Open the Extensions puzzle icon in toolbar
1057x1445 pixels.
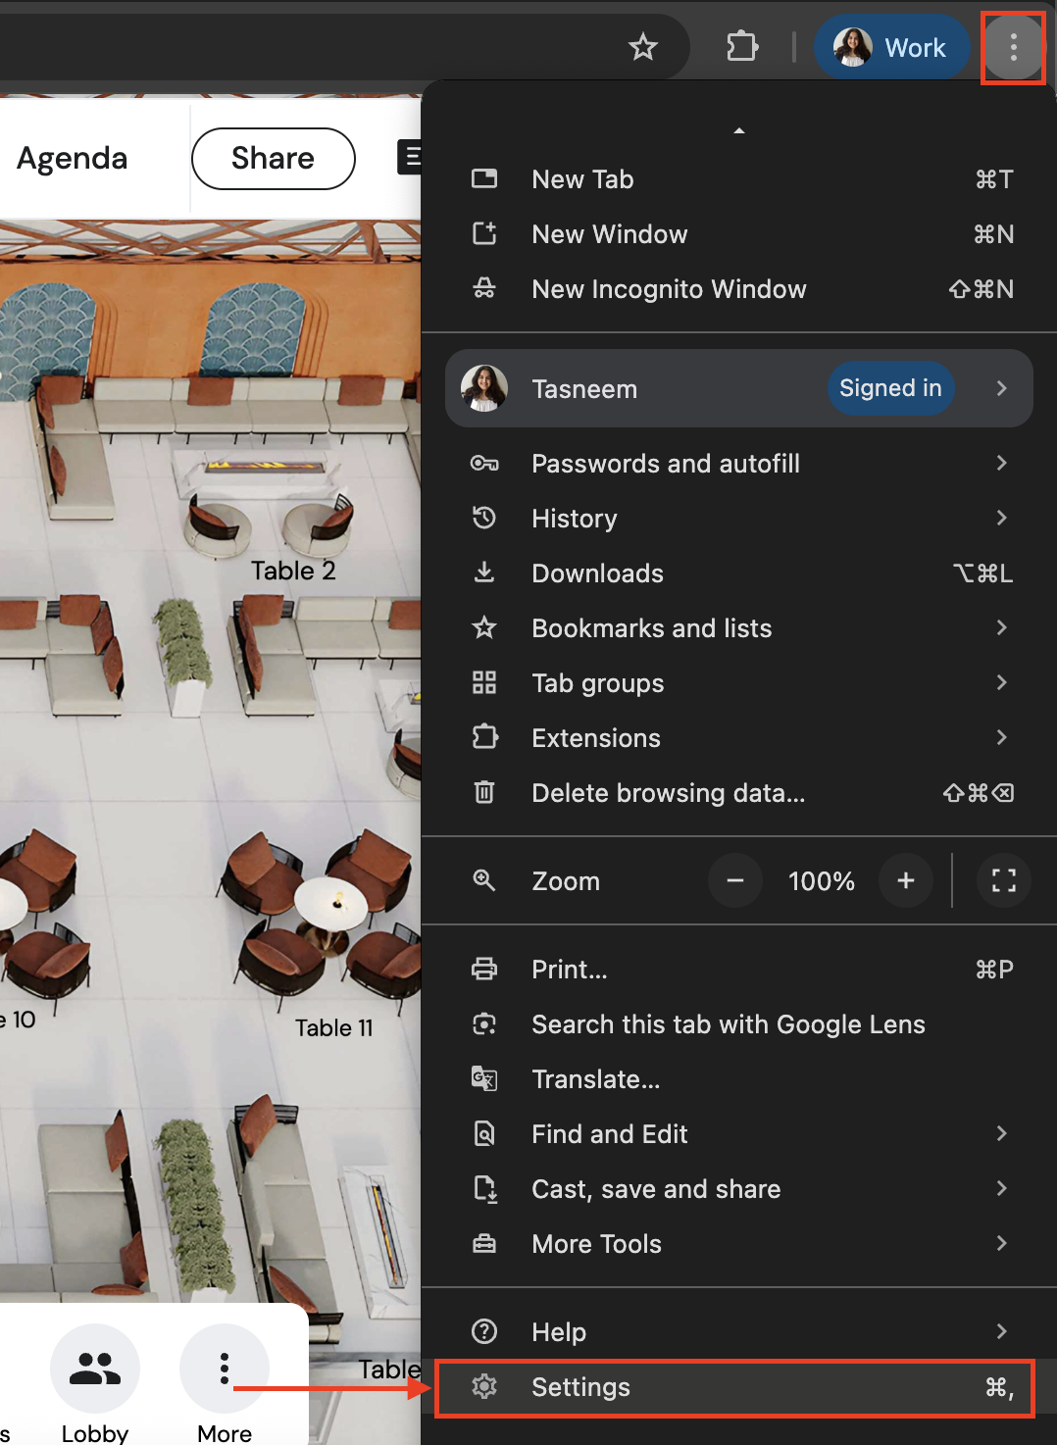(742, 46)
